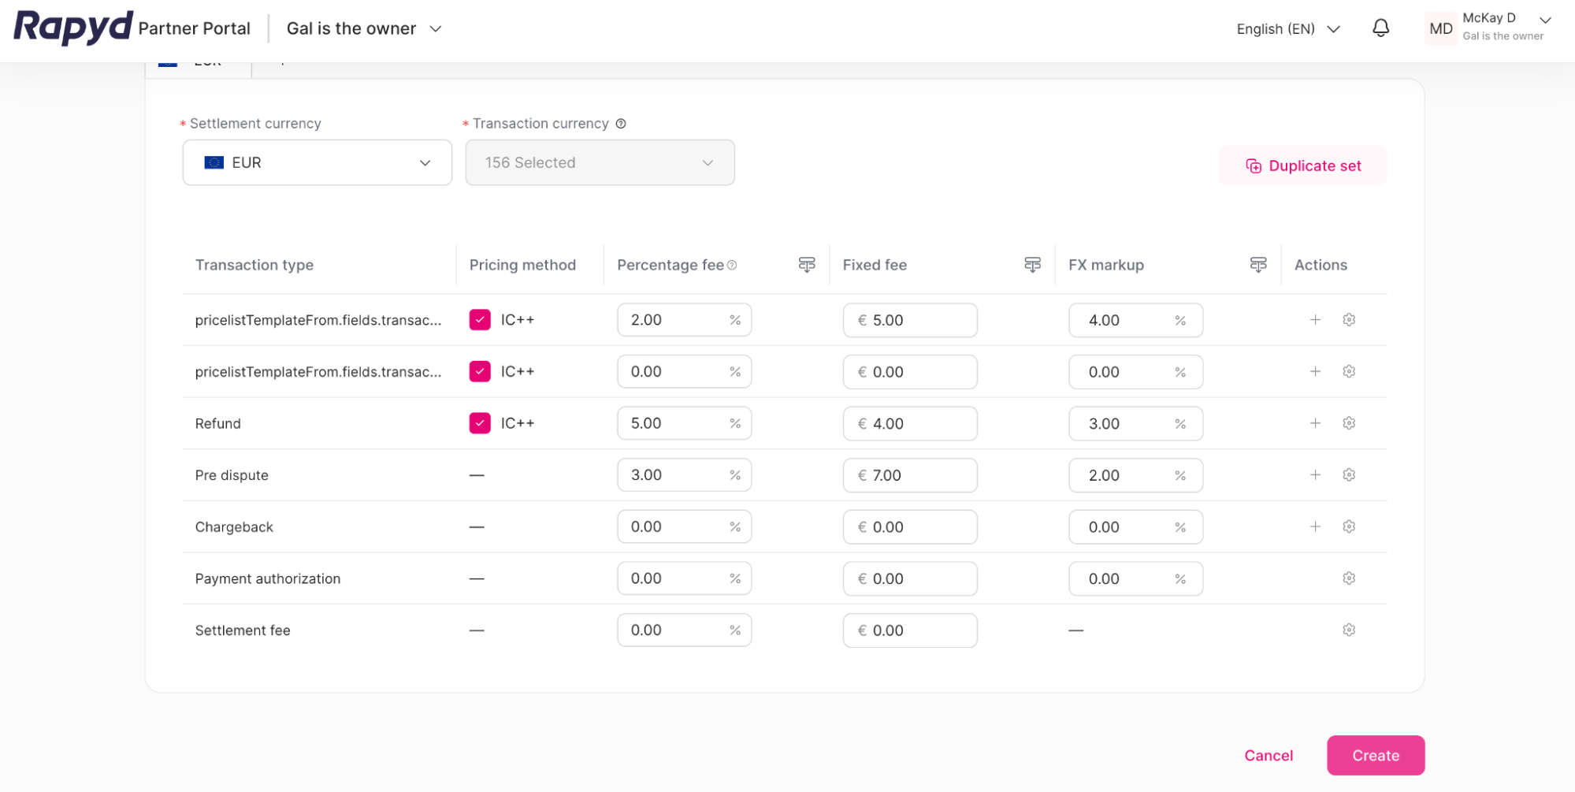Edit the Pre dispute fixed fee input field
Image resolution: width=1575 pixels, height=792 pixels.
coord(910,475)
